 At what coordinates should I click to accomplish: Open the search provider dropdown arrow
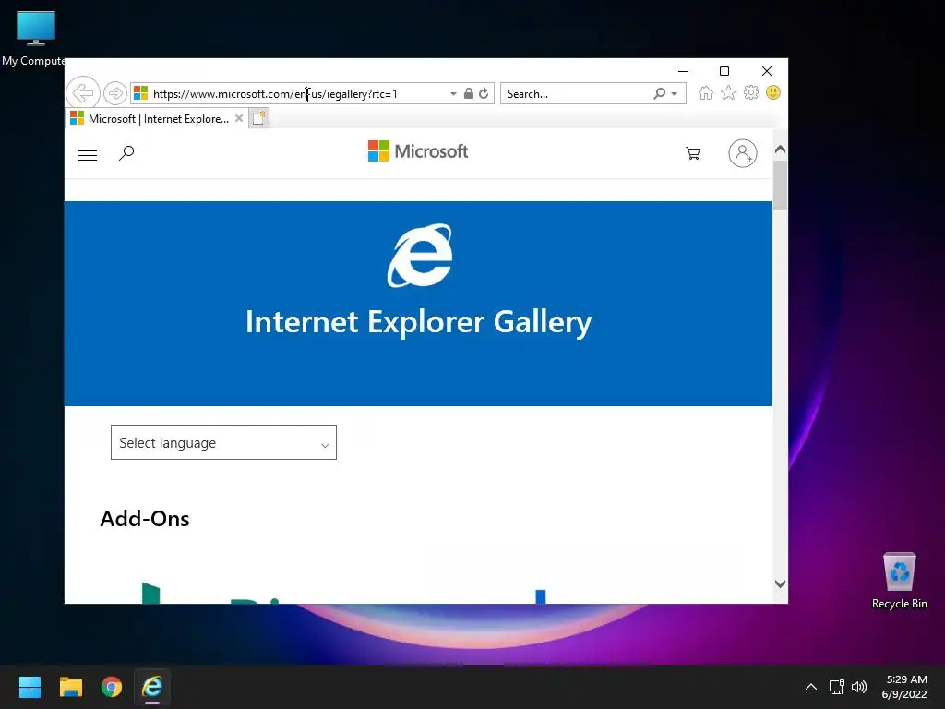click(x=675, y=94)
